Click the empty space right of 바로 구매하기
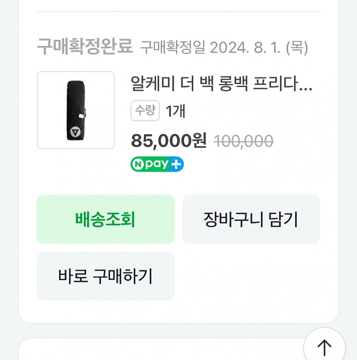Screen dimensions: 357x360 coord(251,276)
